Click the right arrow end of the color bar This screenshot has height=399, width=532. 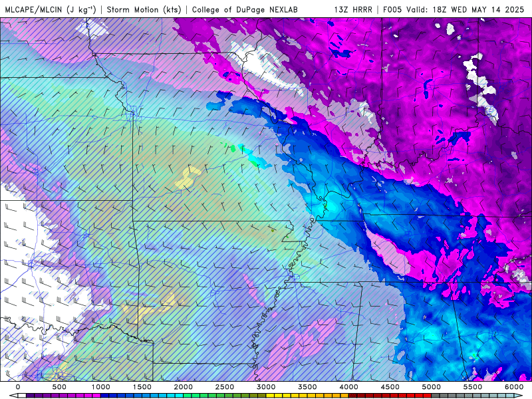click(x=519, y=396)
